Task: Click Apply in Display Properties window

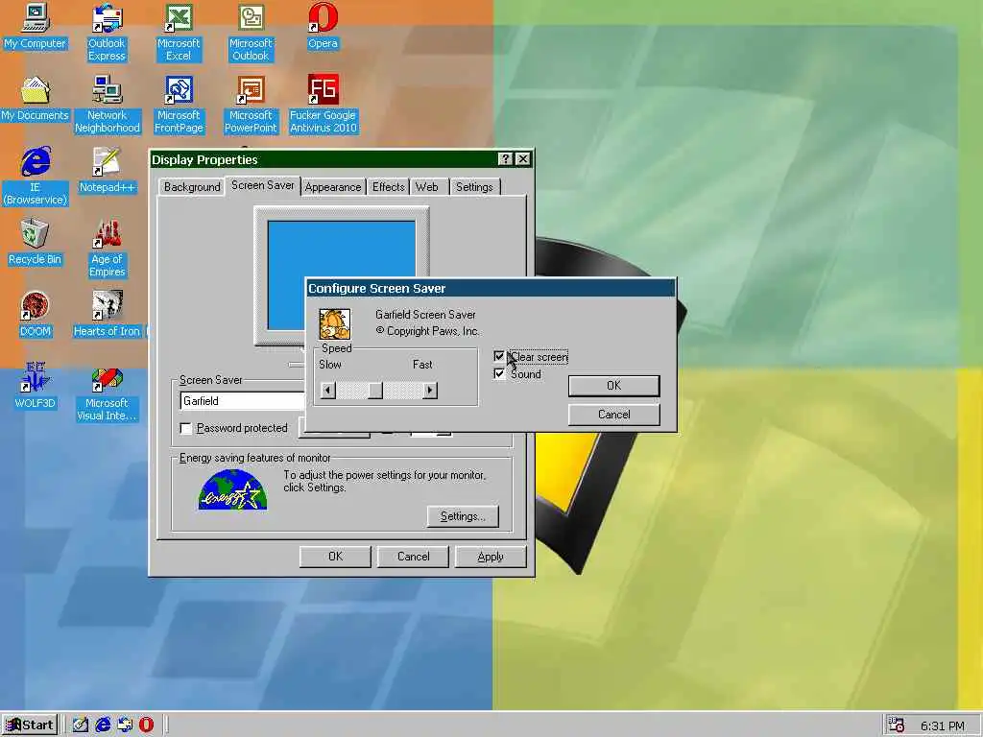Action: tap(491, 557)
